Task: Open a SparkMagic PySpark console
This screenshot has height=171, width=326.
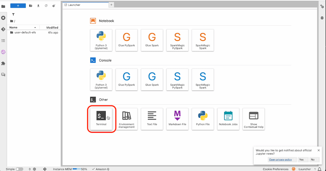Action: click(x=177, y=80)
